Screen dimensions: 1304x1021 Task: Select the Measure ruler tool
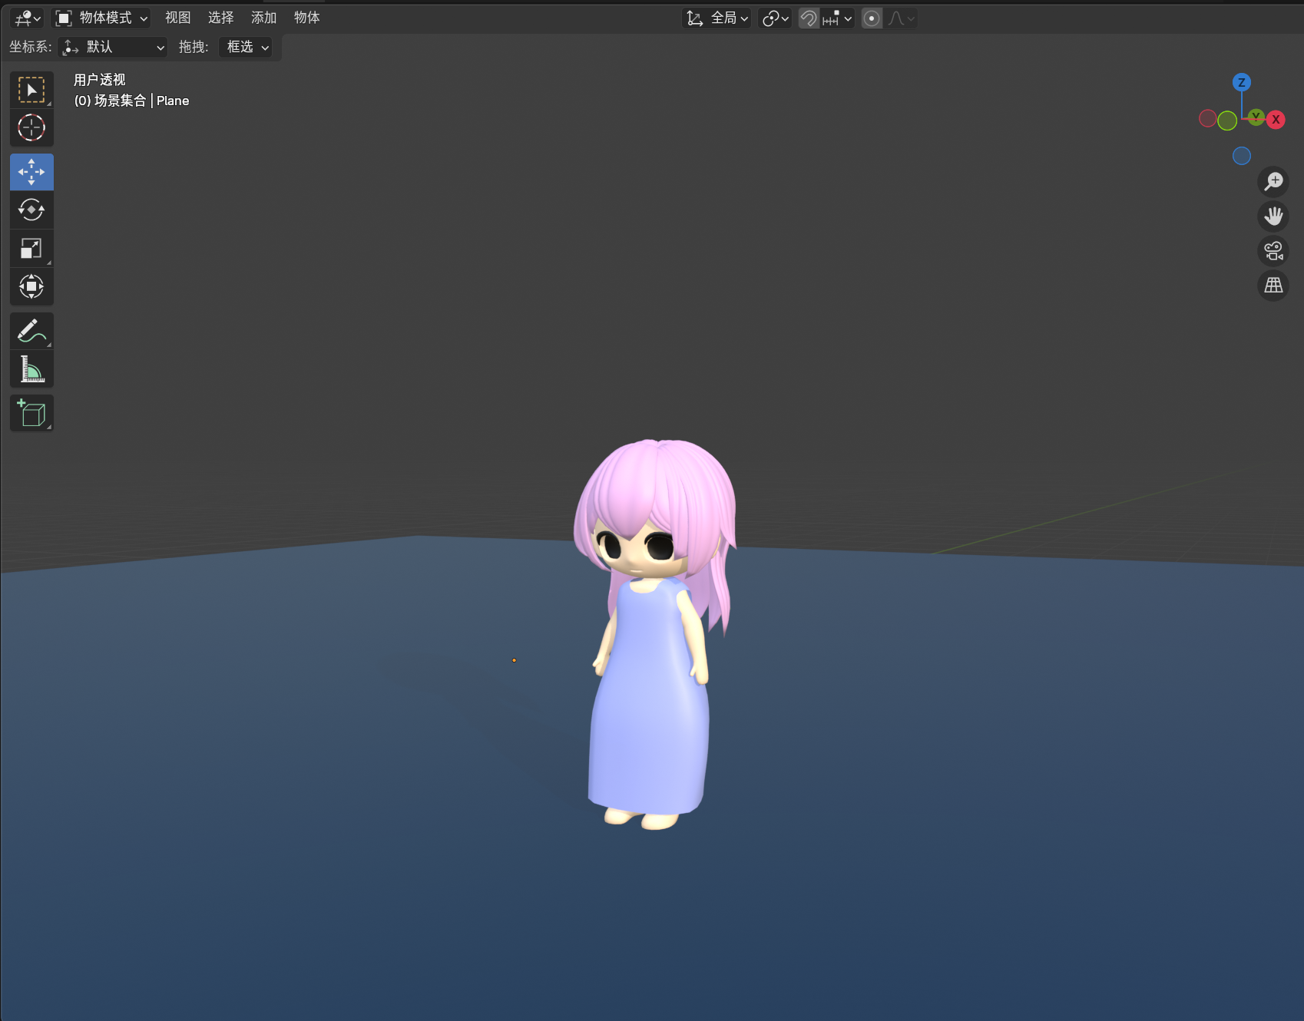pos(31,369)
